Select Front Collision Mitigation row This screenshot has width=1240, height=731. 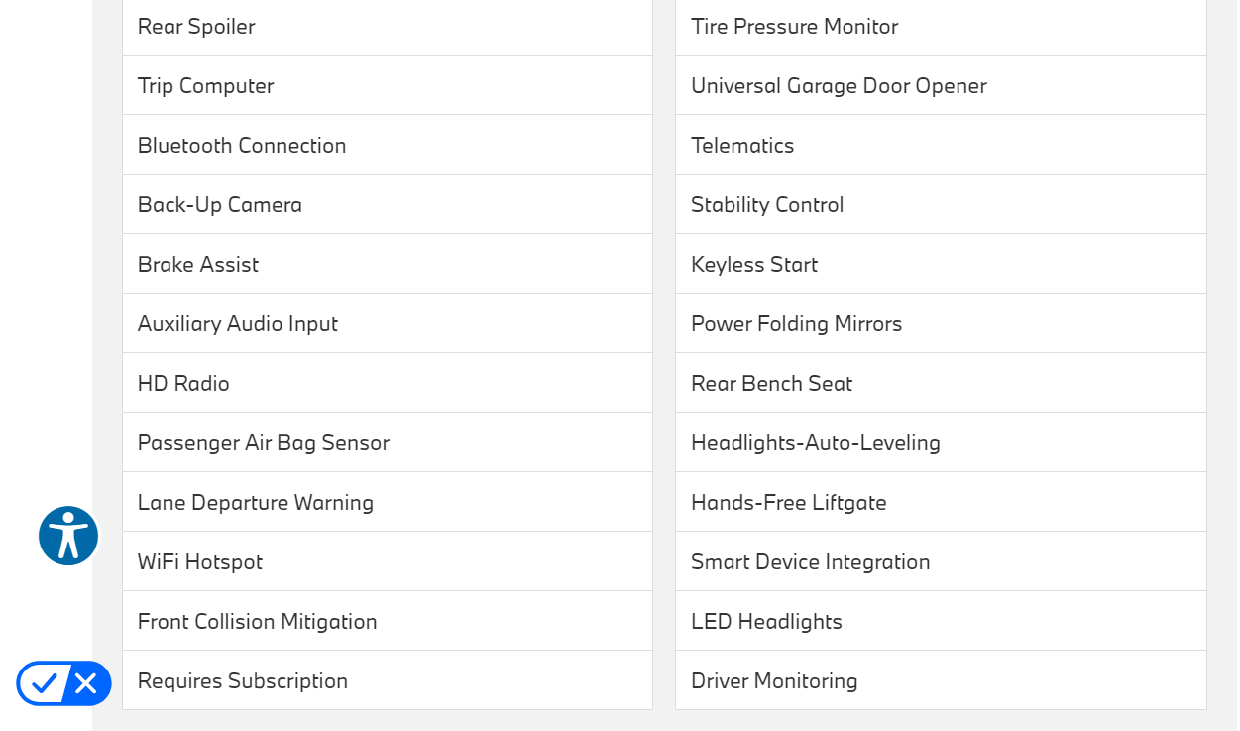point(258,622)
